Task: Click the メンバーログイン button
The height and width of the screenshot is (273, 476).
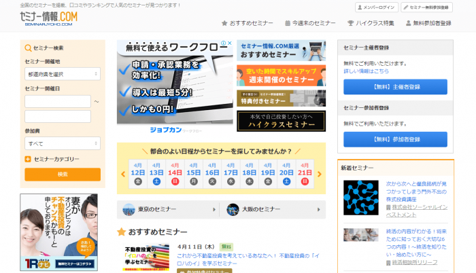Action: click(x=377, y=7)
